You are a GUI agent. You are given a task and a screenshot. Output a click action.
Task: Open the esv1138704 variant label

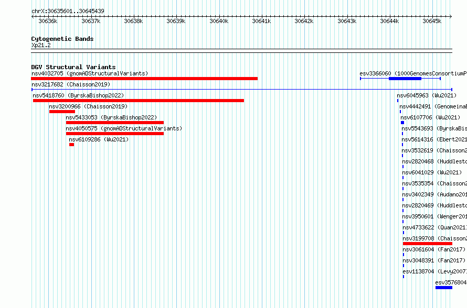[x=435, y=271]
